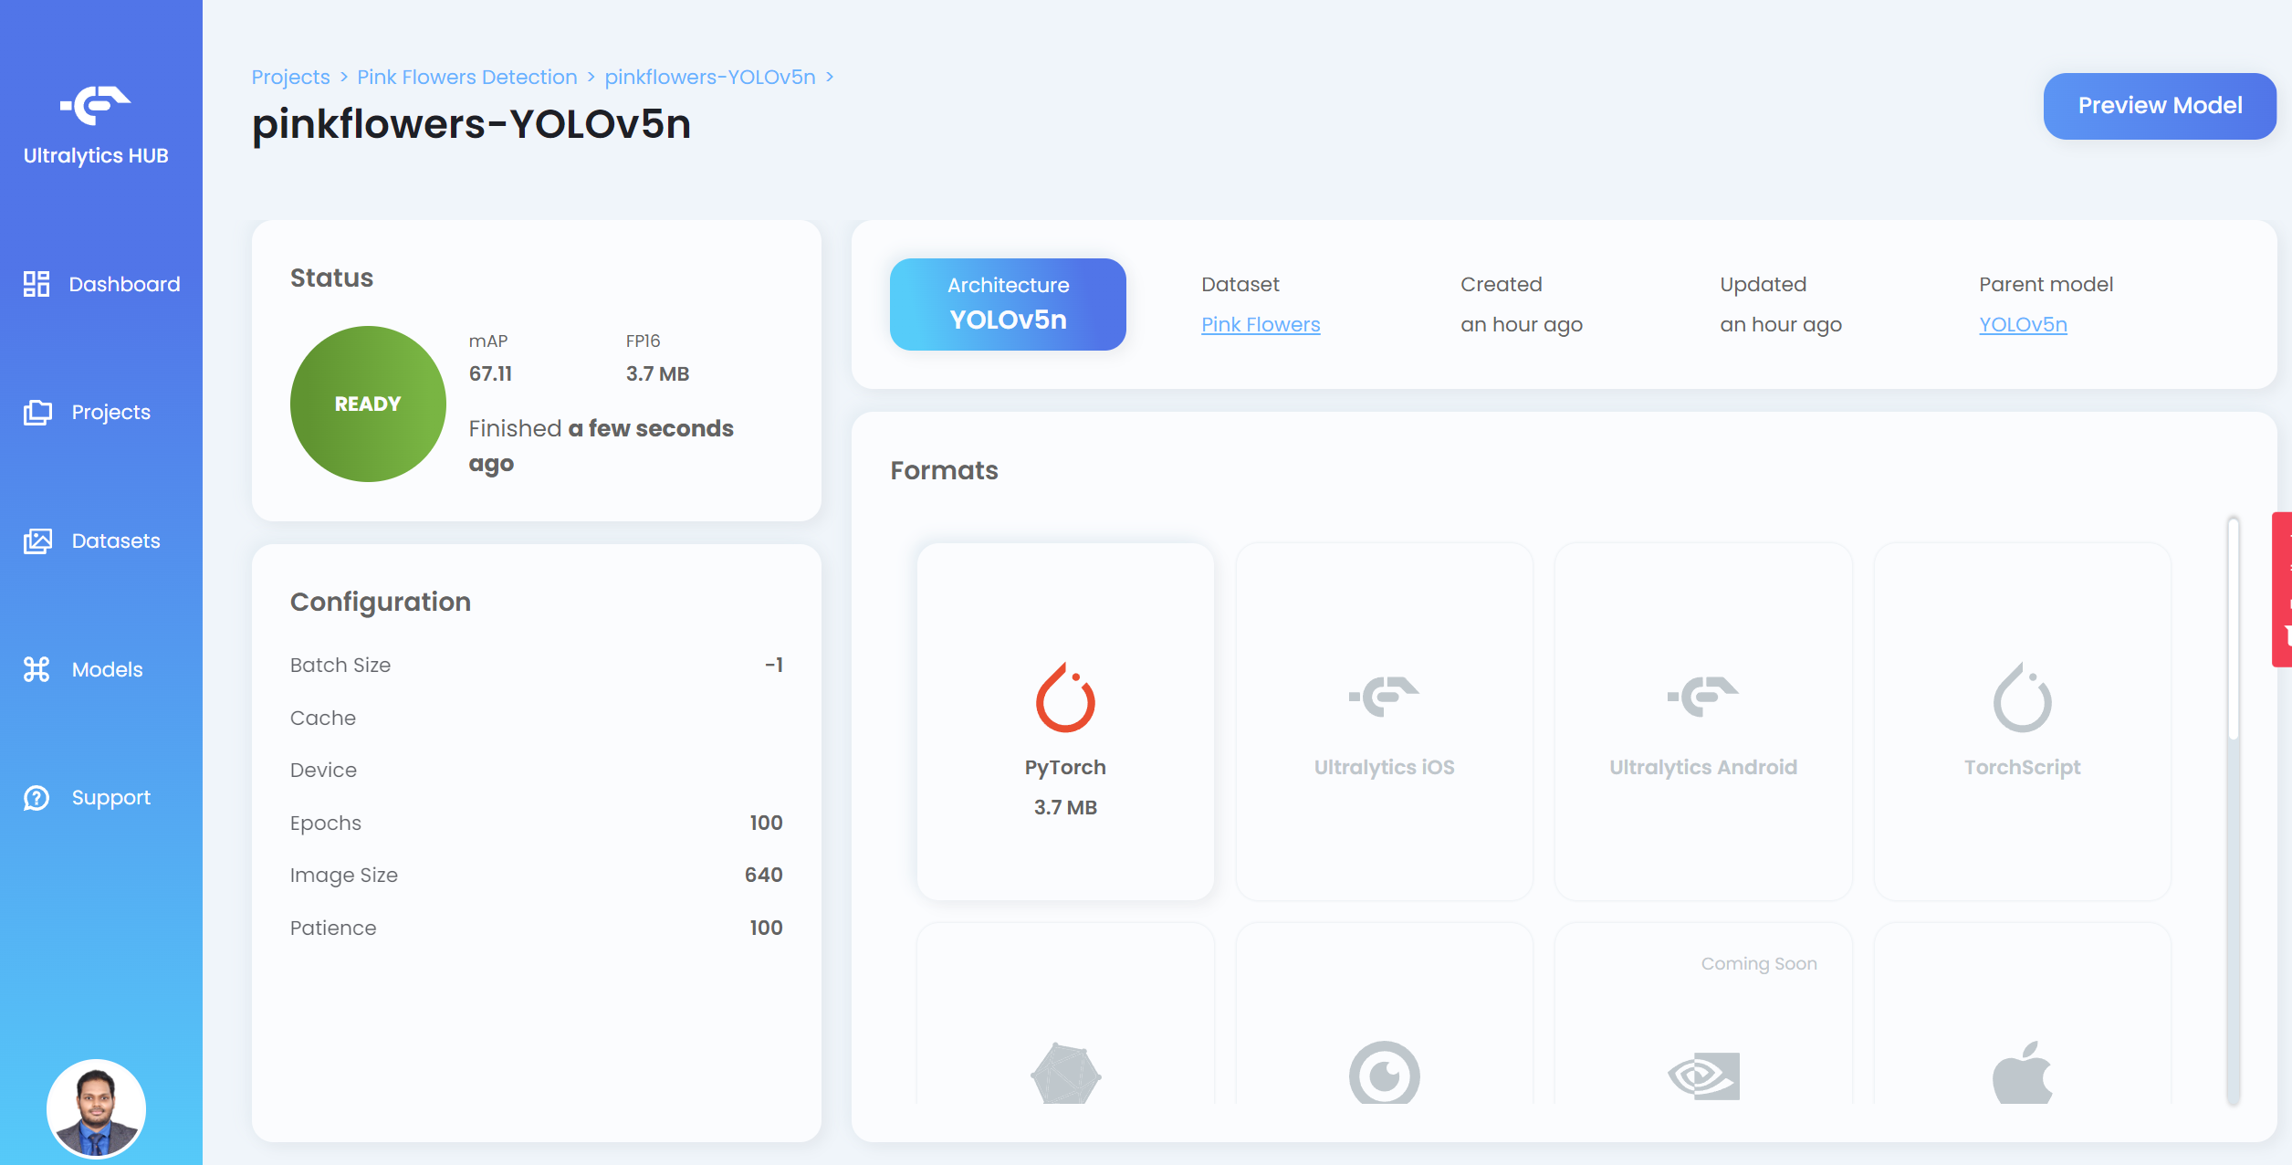2292x1165 pixels.
Task: Click the Status section heading
Action: (331, 278)
